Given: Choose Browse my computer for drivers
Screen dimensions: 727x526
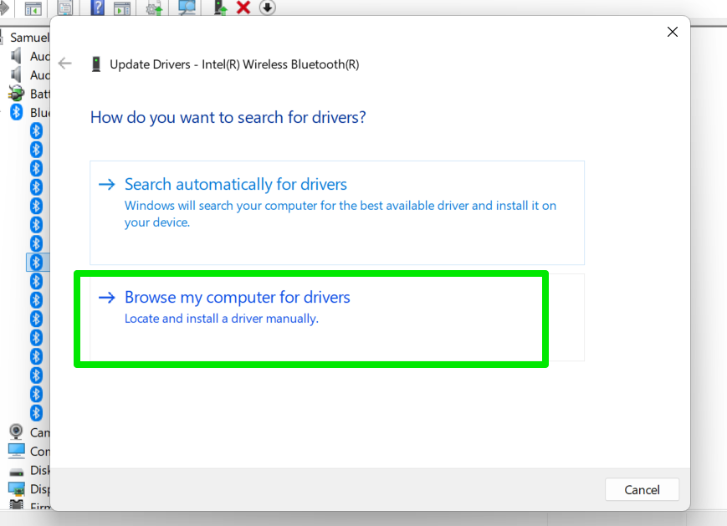Looking at the screenshot, I should (337, 318).
